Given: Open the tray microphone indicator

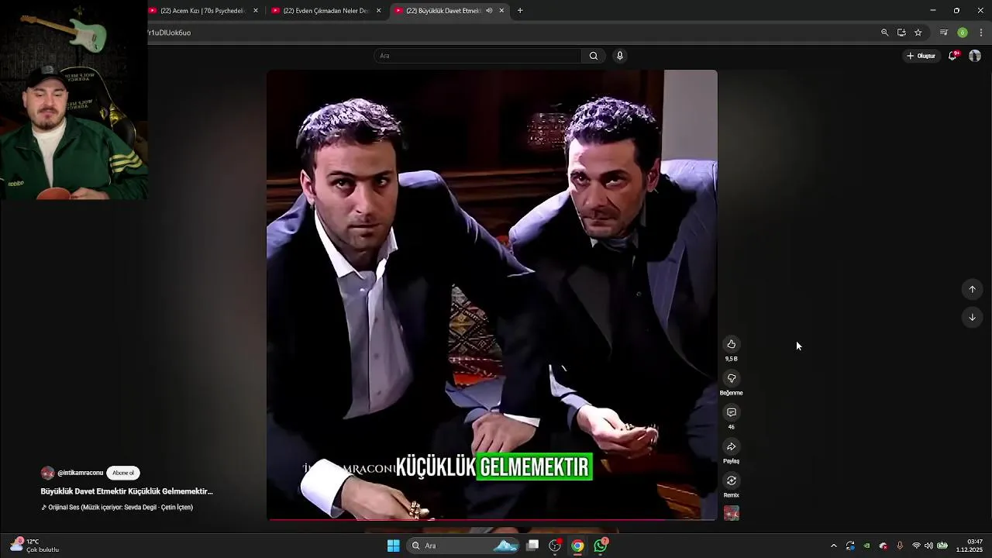Looking at the screenshot, I should (900, 546).
